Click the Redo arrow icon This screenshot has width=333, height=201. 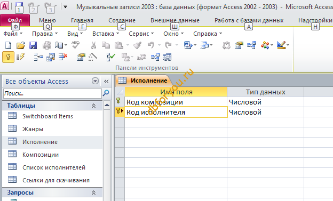pos(168,45)
